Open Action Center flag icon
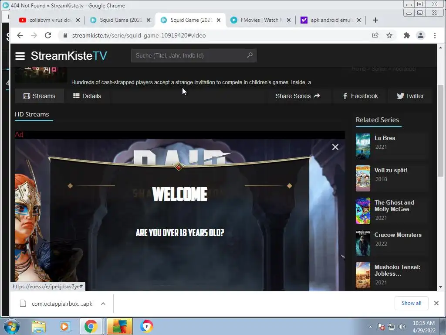 pos(381,327)
